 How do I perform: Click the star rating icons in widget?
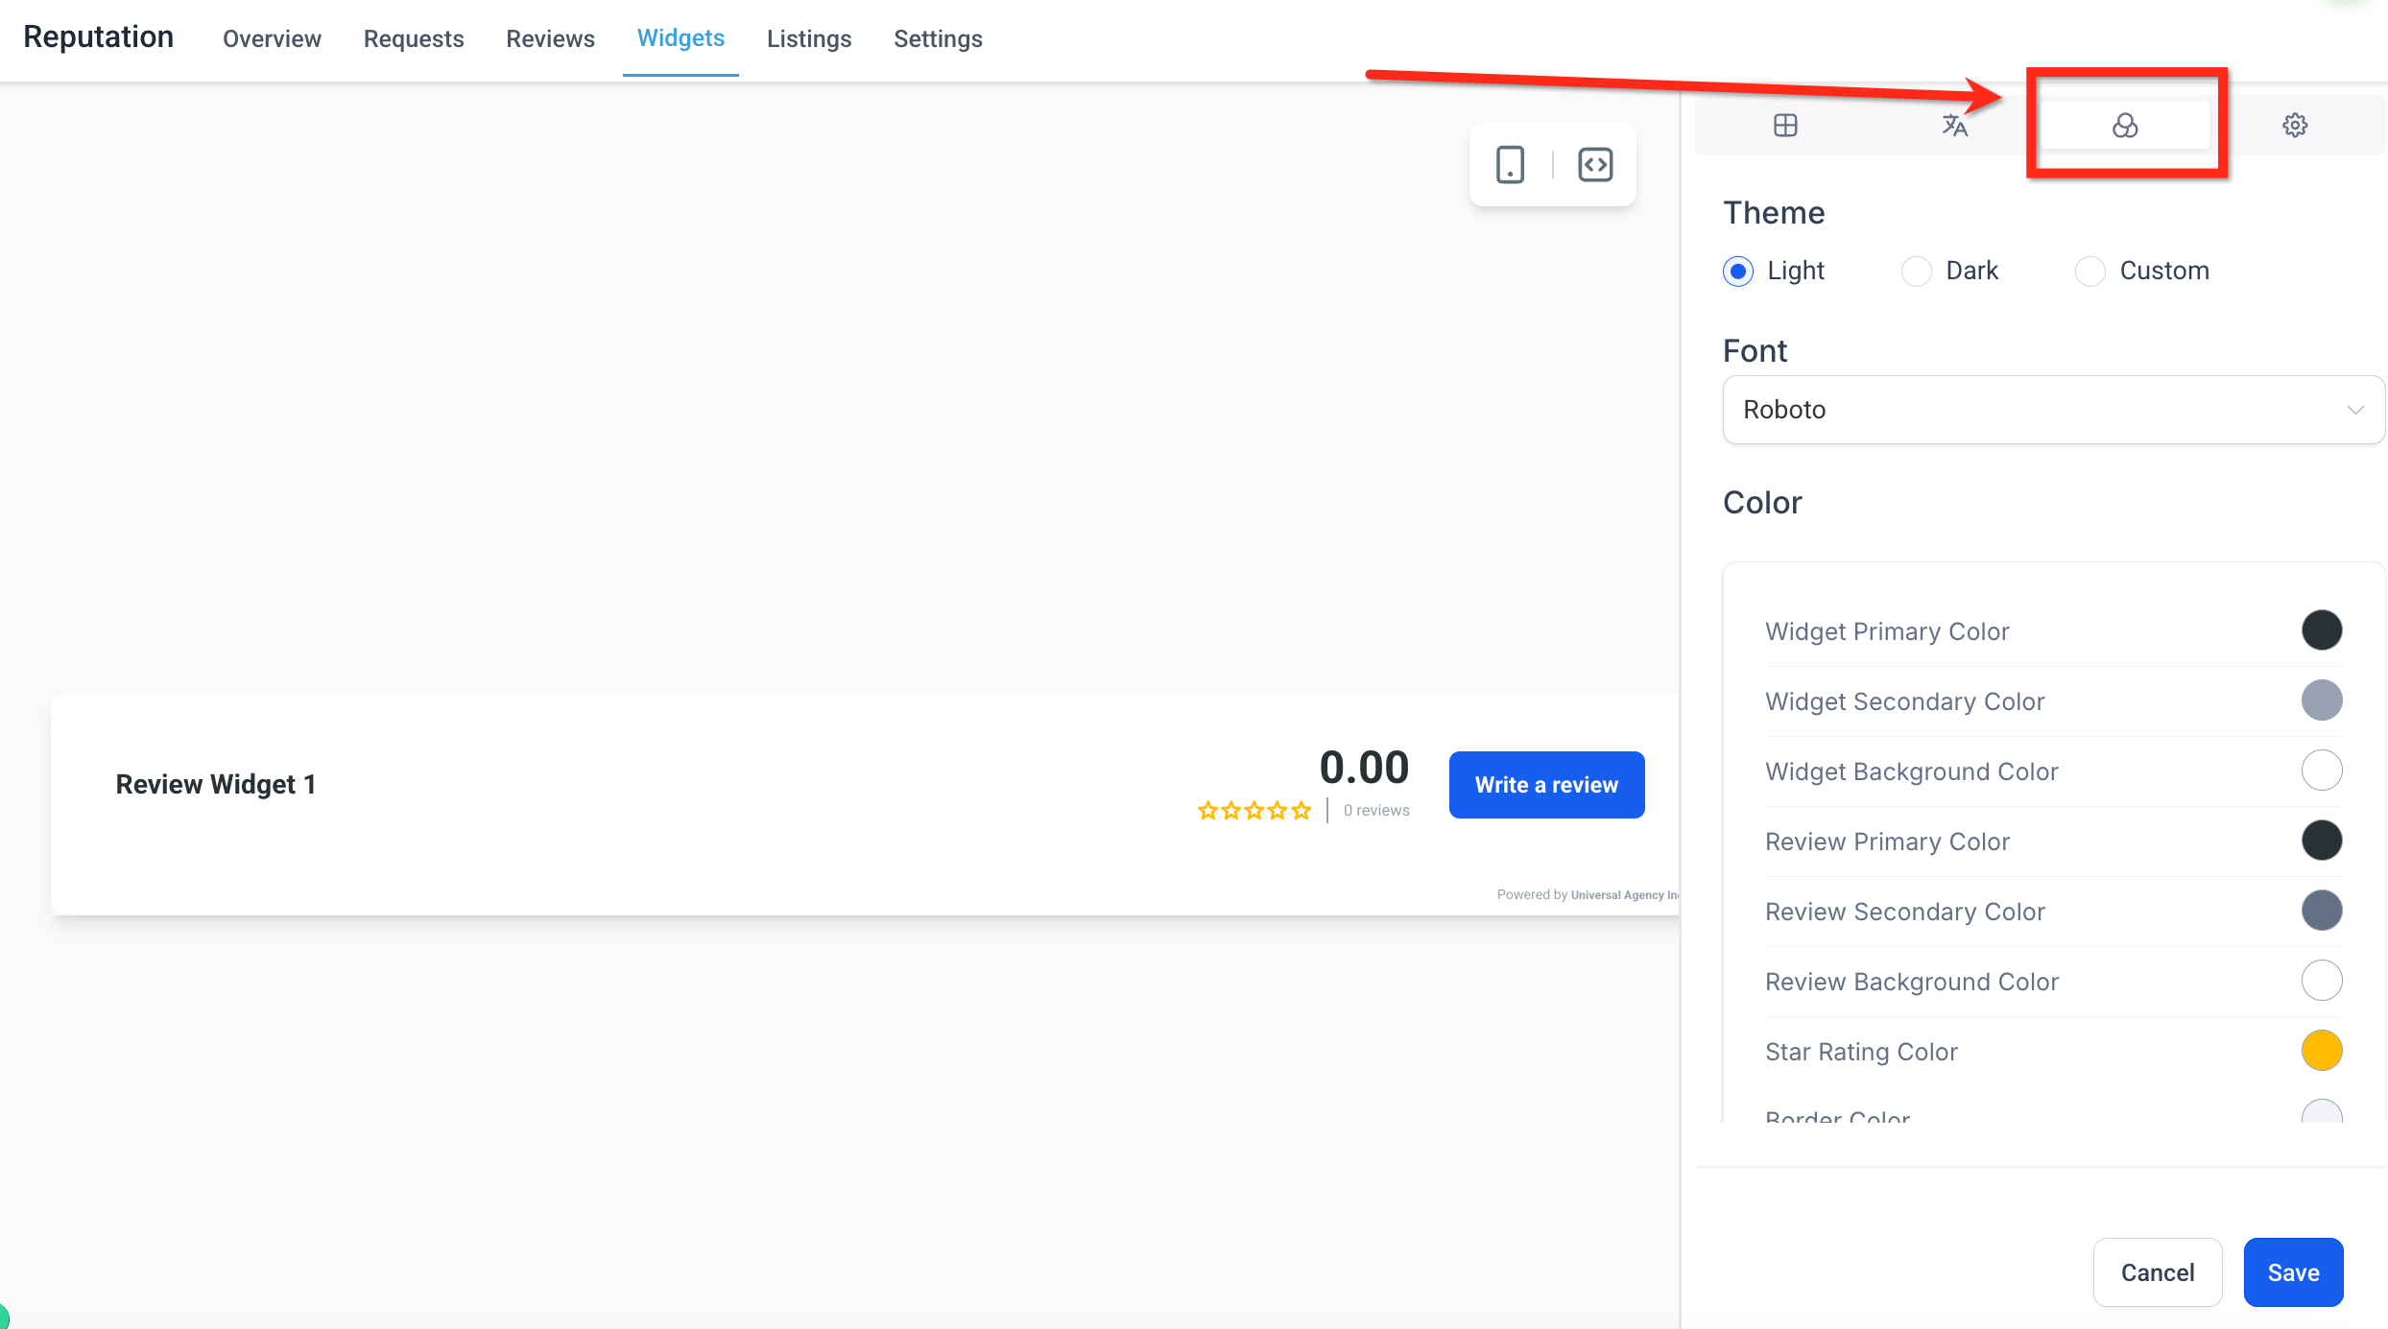point(1254,811)
